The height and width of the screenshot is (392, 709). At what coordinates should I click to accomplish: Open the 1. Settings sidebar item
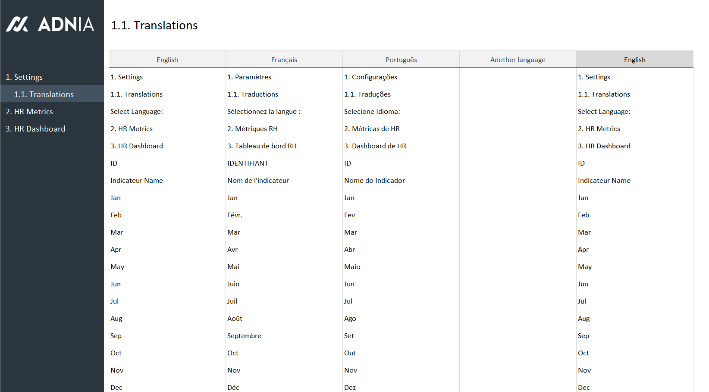(24, 77)
